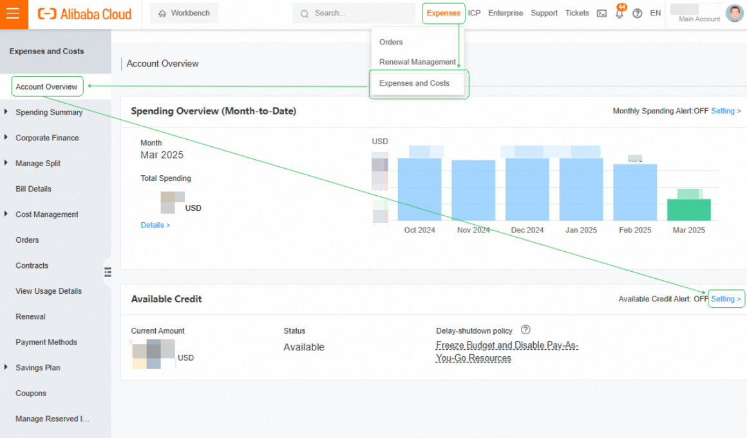Screen dimensions: 747x438
Task: Expand the Spending Summary section
Action: click(x=6, y=111)
